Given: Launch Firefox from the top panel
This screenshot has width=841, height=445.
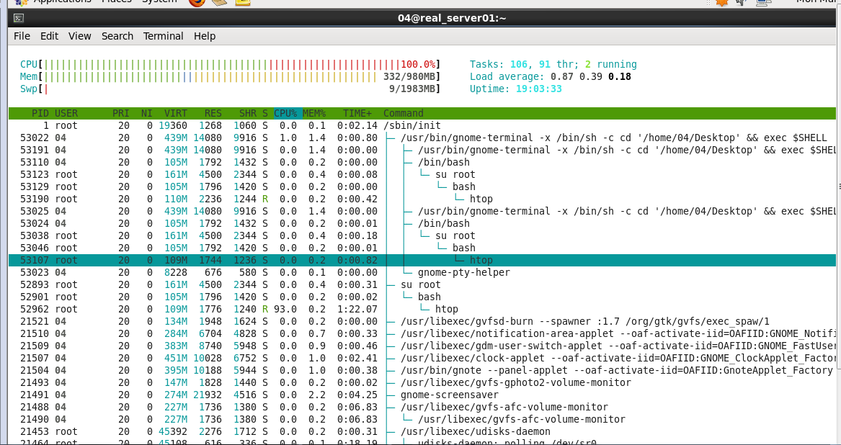Looking at the screenshot, I should (x=197, y=1).
